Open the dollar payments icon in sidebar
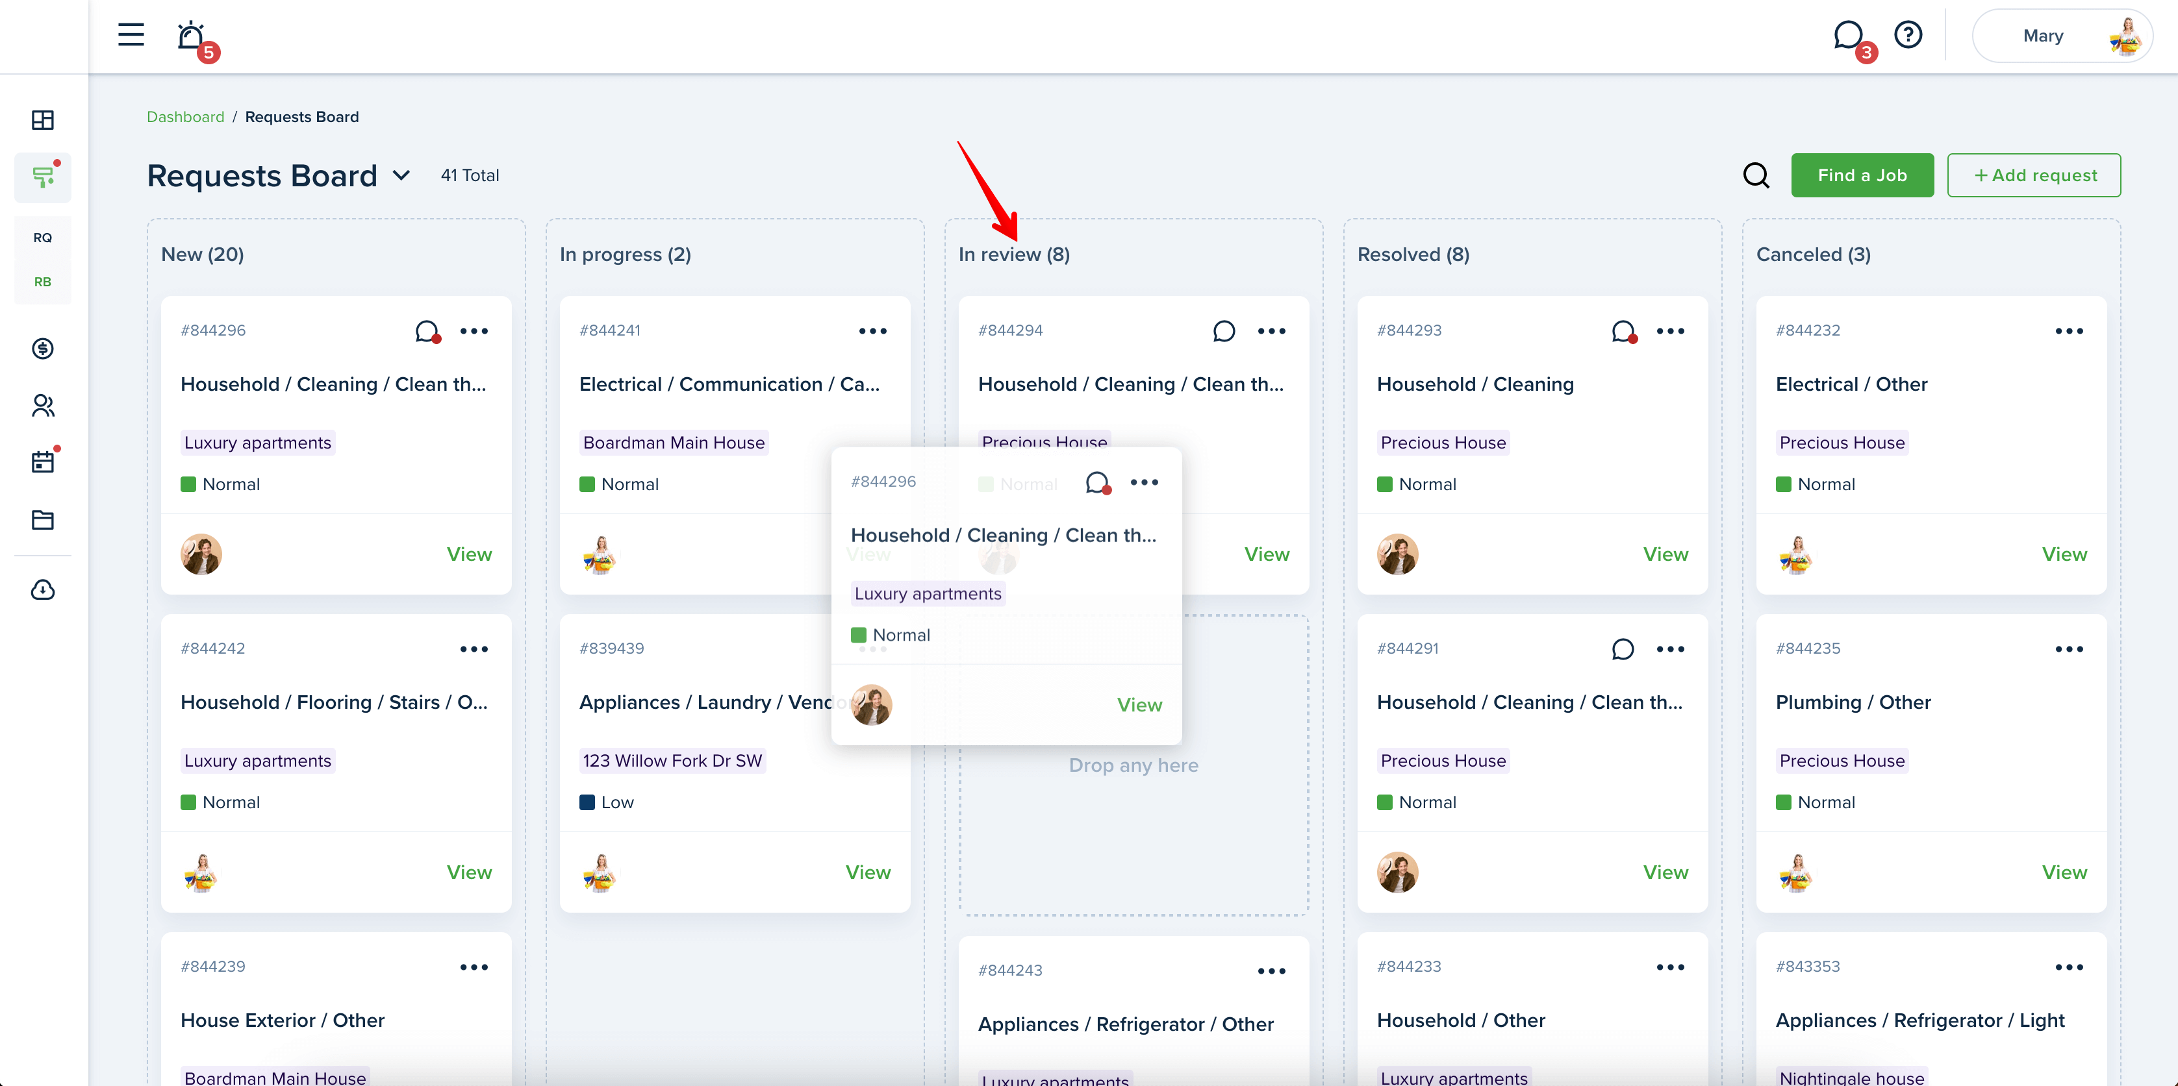The height and width of the screenshot is (1086, 2178). coord(43,348)
